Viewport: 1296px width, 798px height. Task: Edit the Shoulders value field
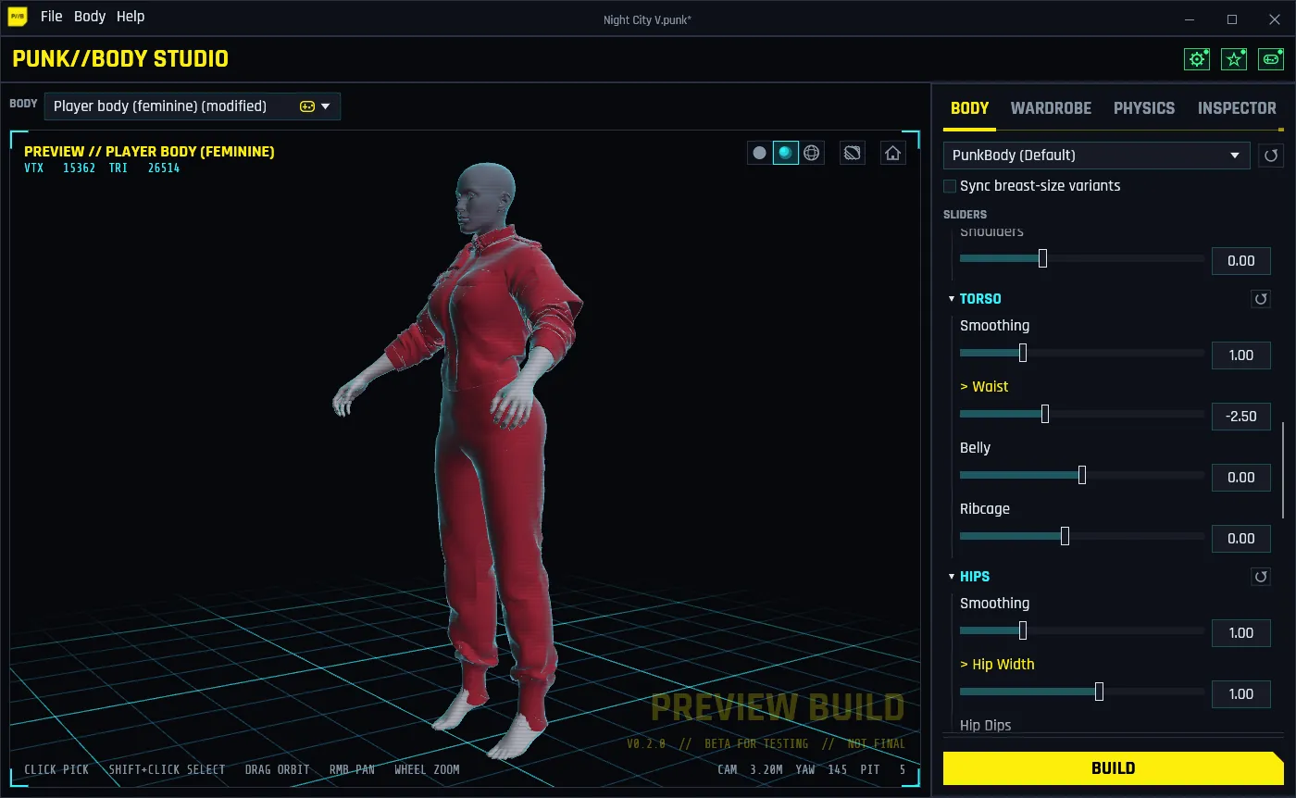click(x=1241, y=261)
